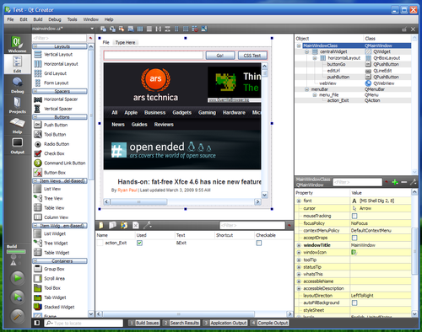The image size is (422, 332).
Task: Collapse Layouts category header
Action: pyautogui.click(x=60, y=46)
